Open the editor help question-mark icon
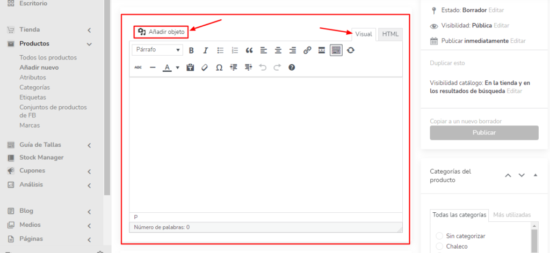This screenshot has height=253, width=550. 292,68
